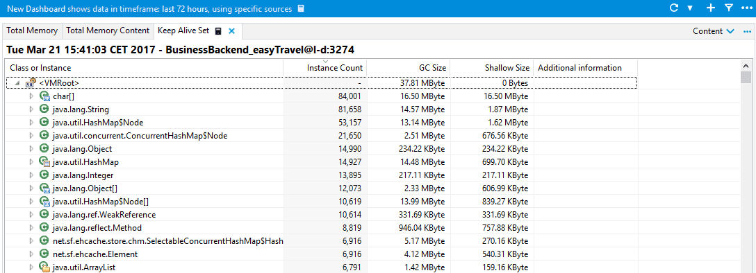Click the java.lang.Integer class icon
The image size is (756, 273).
click(44, 175)
